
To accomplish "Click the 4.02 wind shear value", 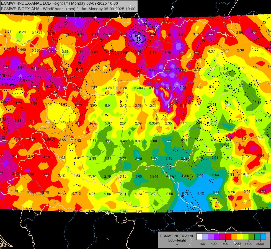I will (x=93, y=123).
